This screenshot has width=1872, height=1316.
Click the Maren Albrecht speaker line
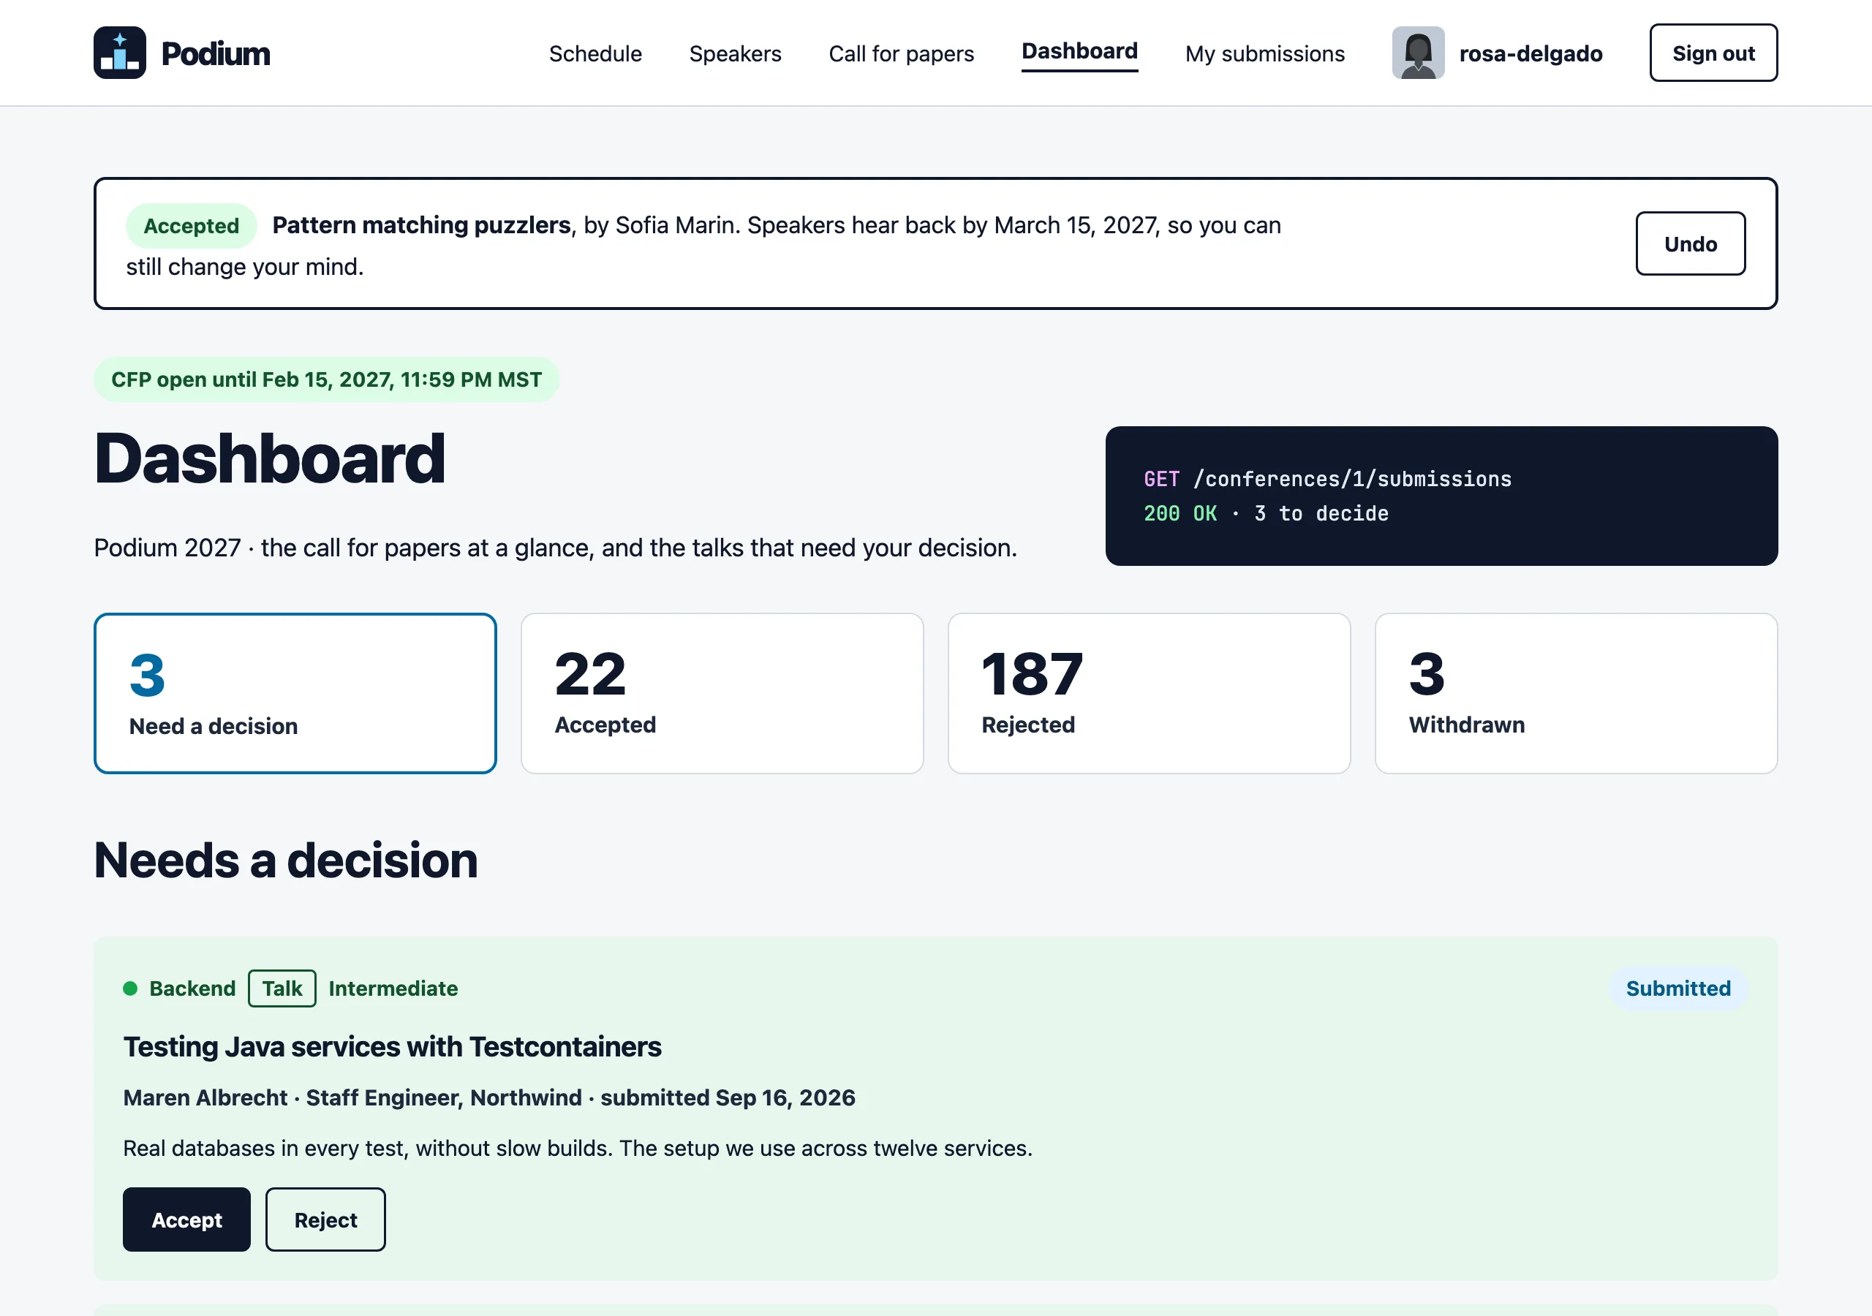489,1097
